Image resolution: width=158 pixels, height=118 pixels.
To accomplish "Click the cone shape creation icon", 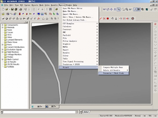I will tap(17, 19).
